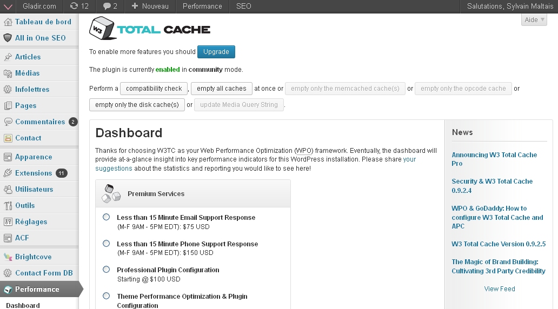Click the Outils tools icon
This screenshot has width=558, height=309.
click(8, 206)
